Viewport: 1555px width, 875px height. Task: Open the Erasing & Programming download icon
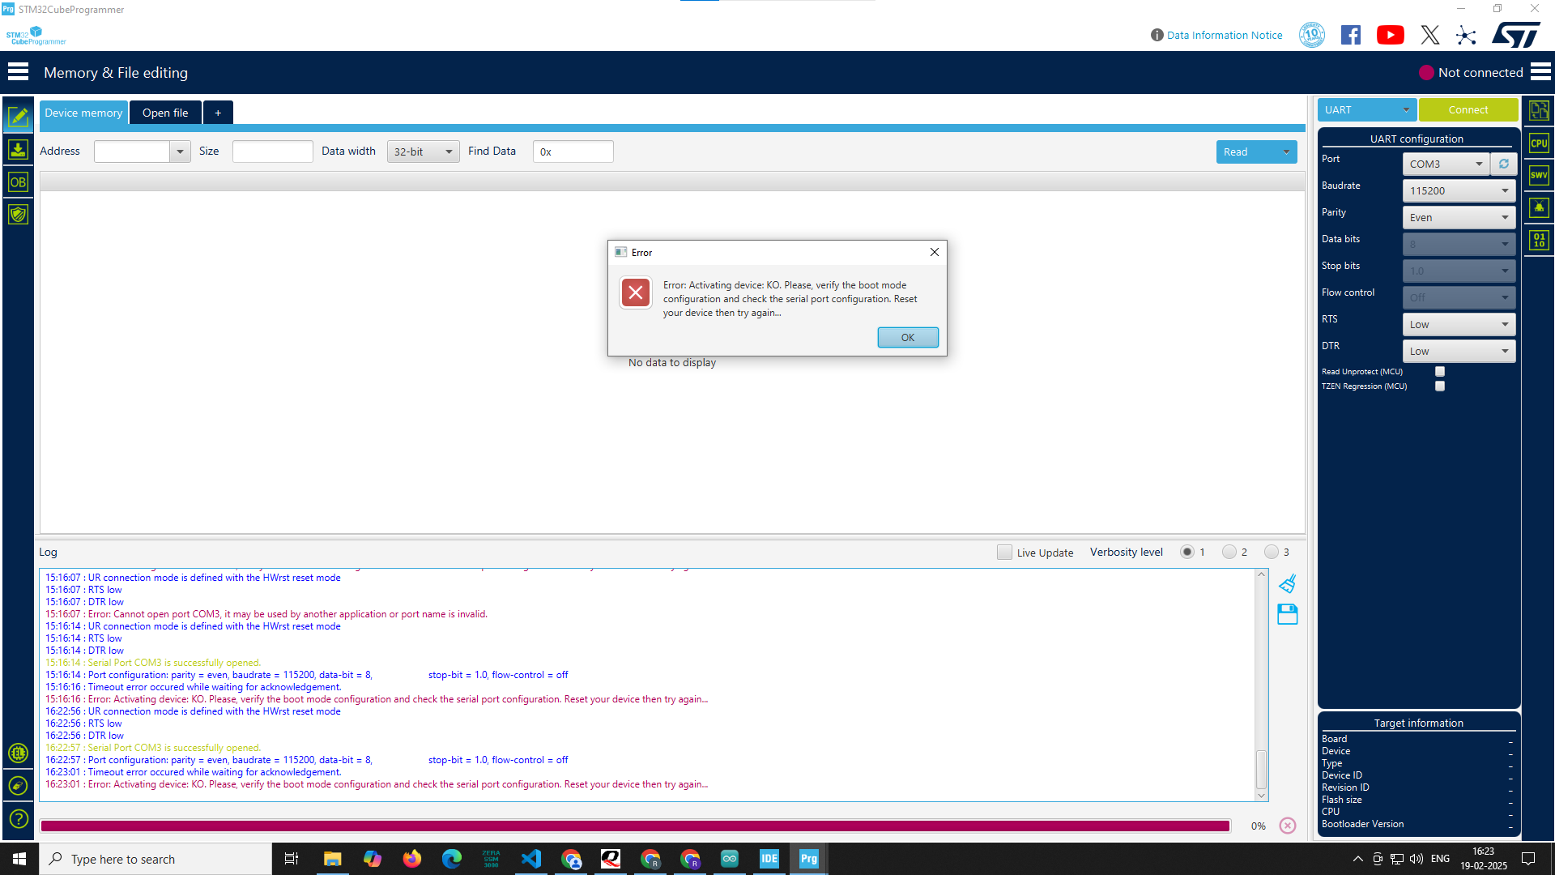click(18, 150)
